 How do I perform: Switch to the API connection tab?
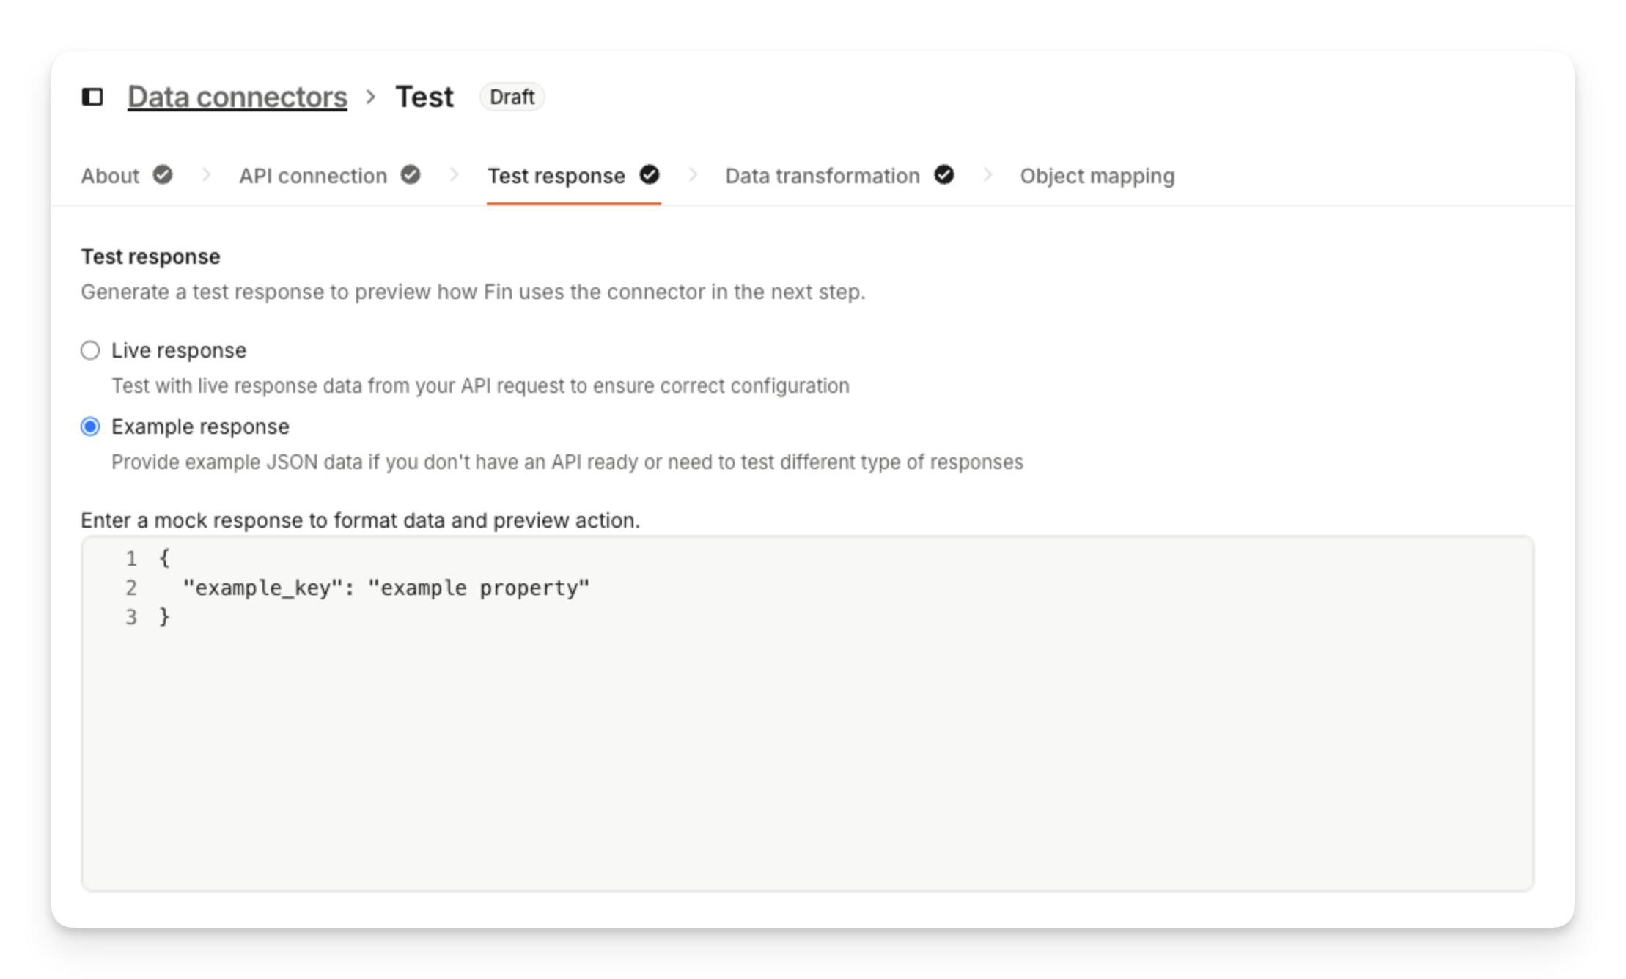pyautogui.click(x=313, y=176)
